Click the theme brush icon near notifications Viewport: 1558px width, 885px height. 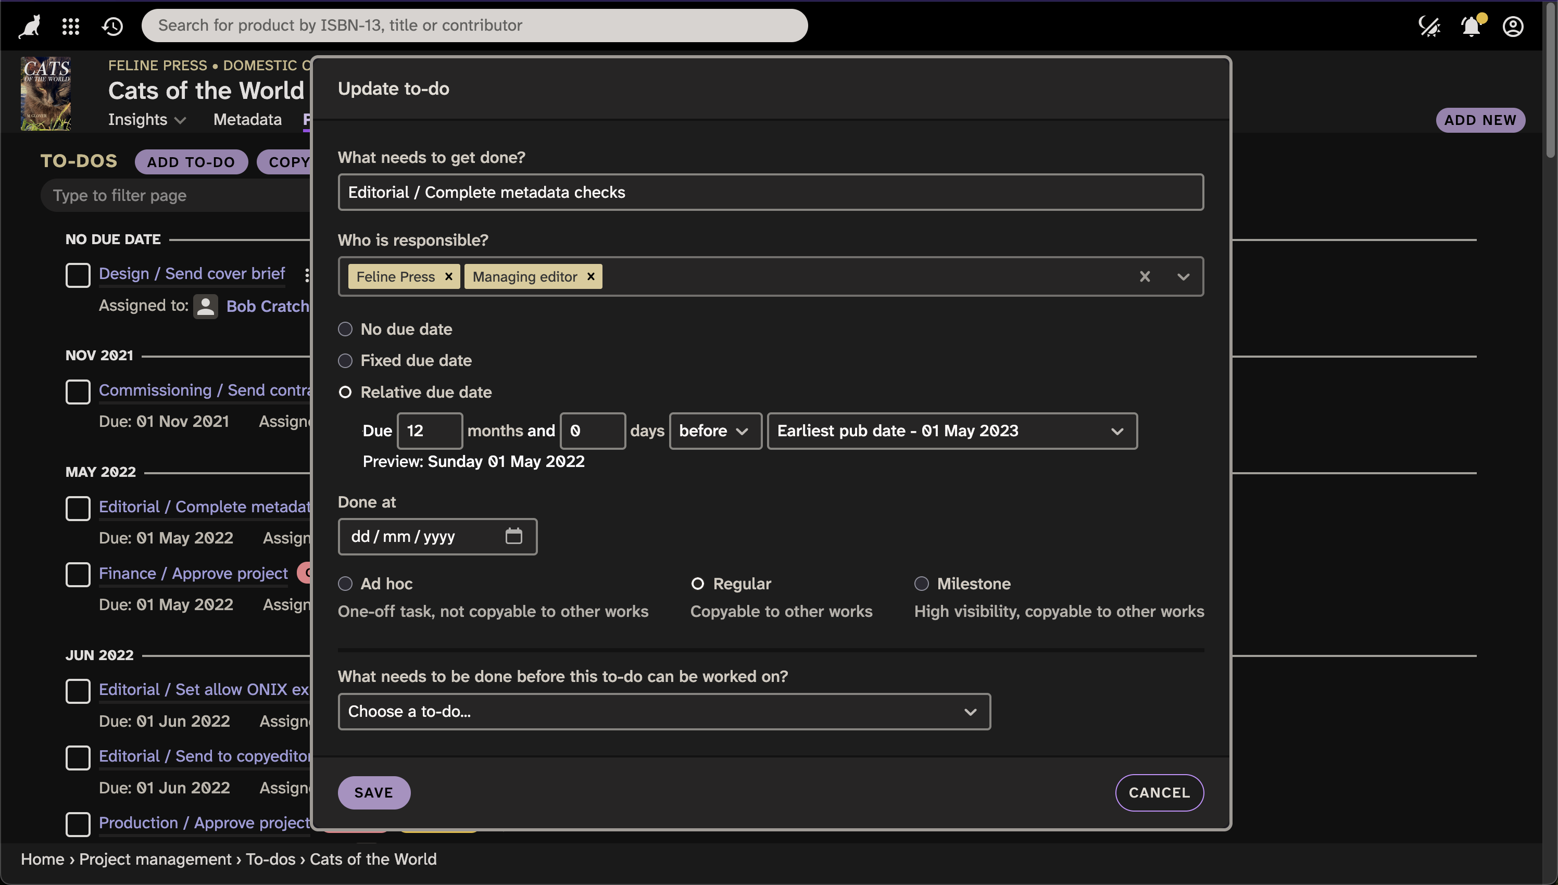[1429, 26]
